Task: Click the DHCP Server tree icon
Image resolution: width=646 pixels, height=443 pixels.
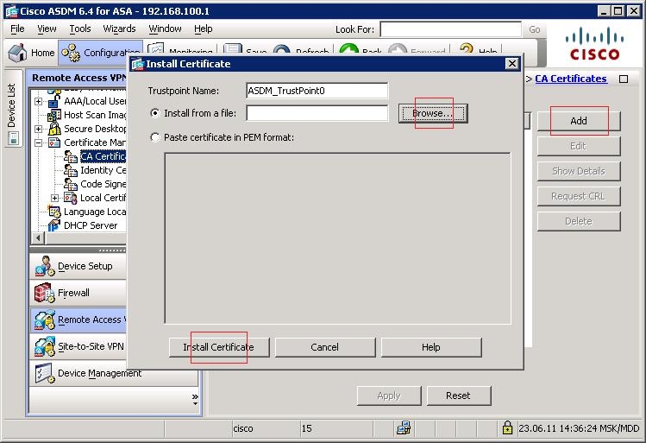Action: click(54, 225)
